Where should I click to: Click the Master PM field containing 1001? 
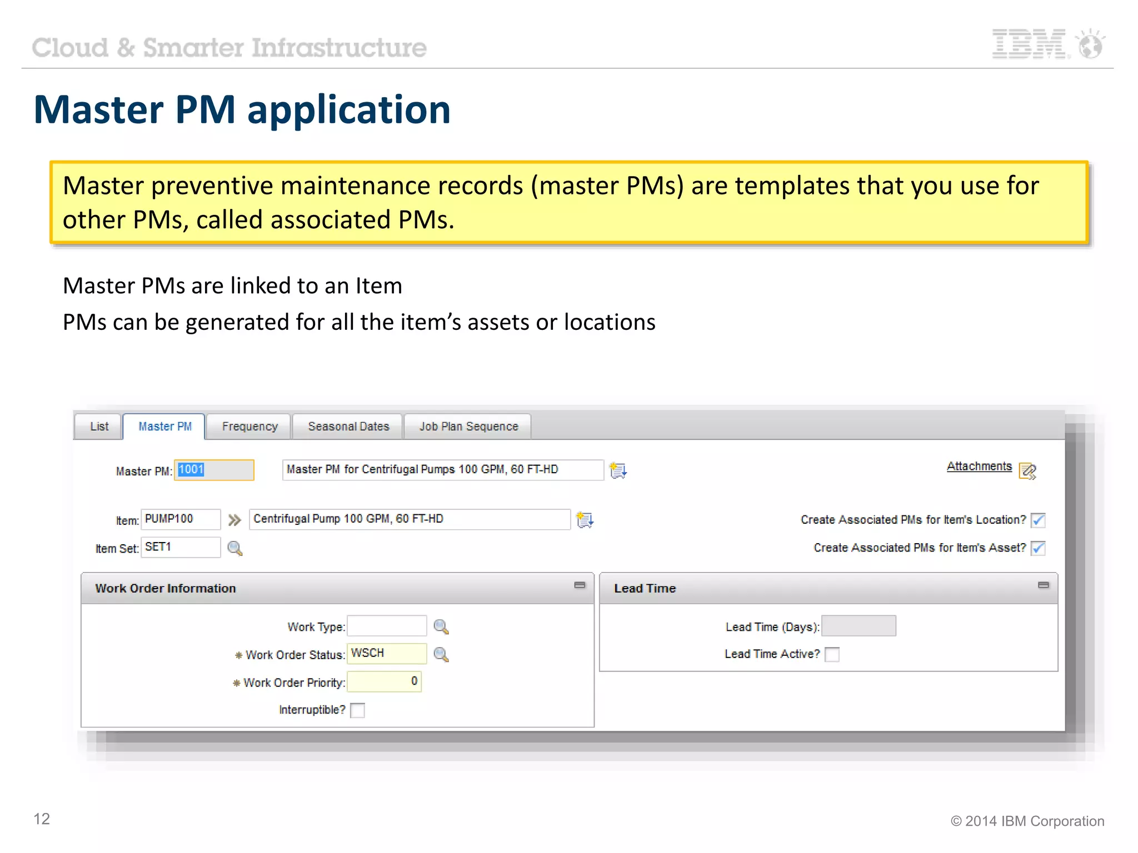(x=214, y=470)
